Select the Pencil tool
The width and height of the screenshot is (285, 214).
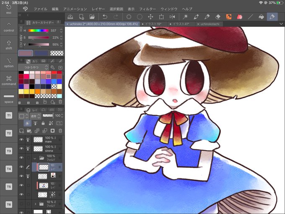pyautogui.click(x=207, y=17)
